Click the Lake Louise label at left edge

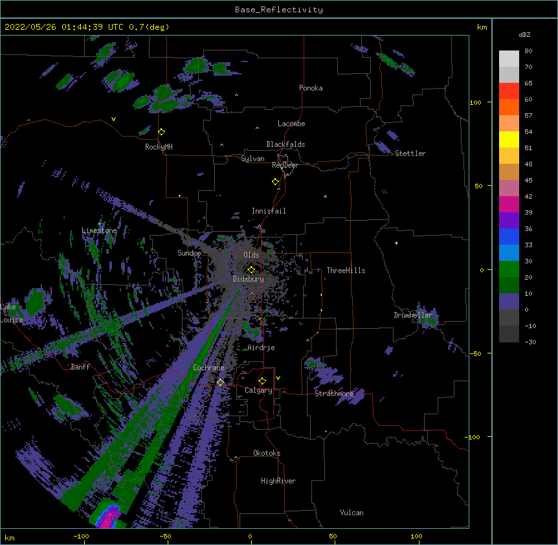(12, 313)
